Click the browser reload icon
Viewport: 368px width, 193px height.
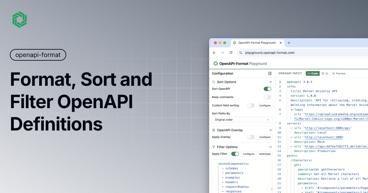tap(231, 52)
